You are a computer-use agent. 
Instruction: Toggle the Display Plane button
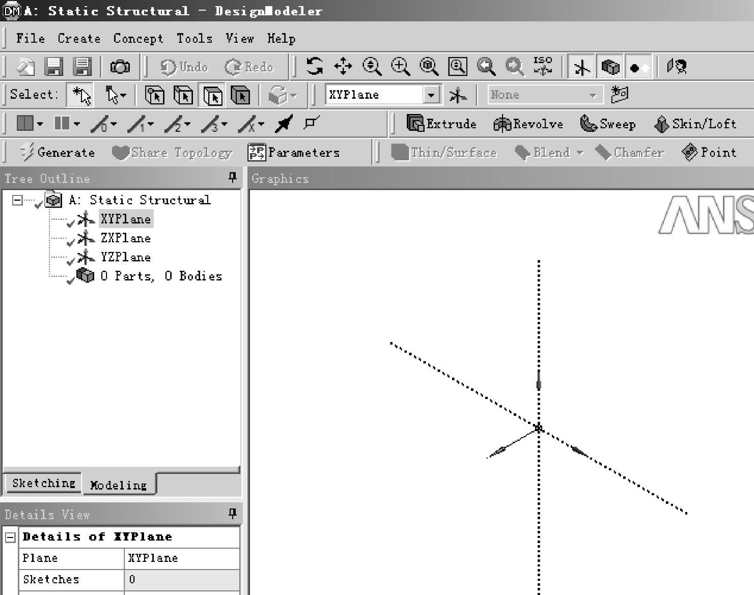click(x=581, y=67)
